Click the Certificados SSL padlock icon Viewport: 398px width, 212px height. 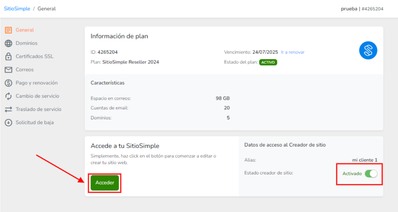pyautogui.click(x=8, y=56)
